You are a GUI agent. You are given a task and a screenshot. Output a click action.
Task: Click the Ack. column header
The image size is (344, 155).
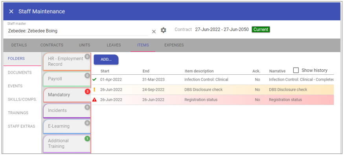(x=256, y=71)
